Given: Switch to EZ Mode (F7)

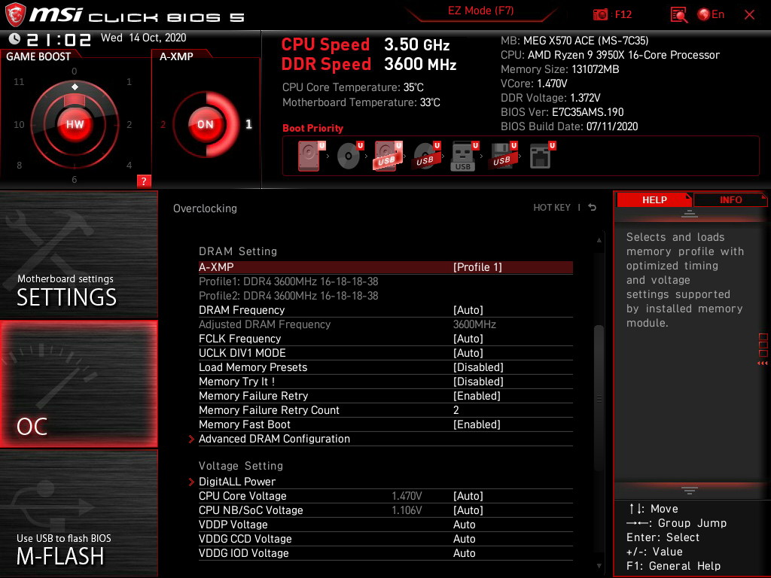Looking at the screenshot, I should point(480,11).
